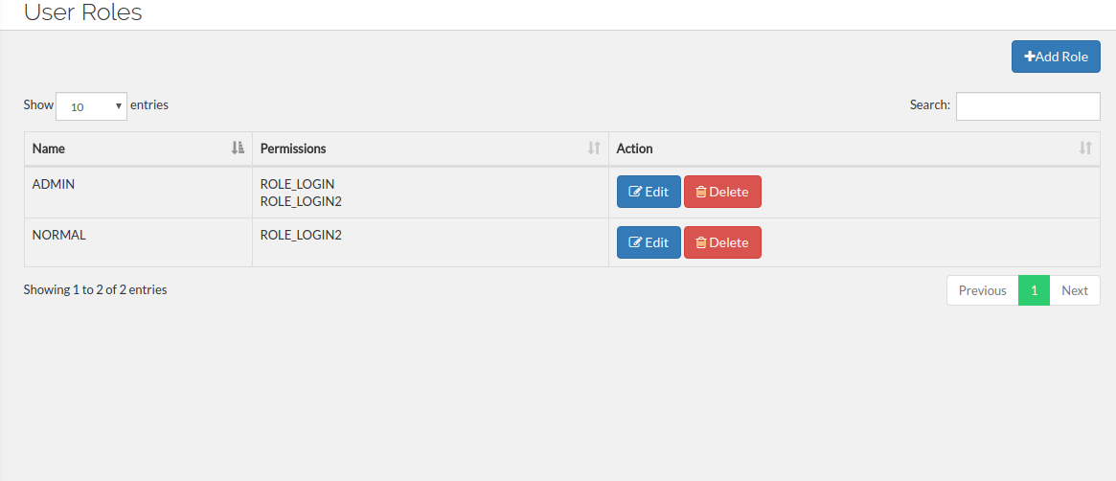Image resolution: width=1116 pixels, height=481 pixels.
Task: Click sort icon in Action column header
Action: 1085,149
